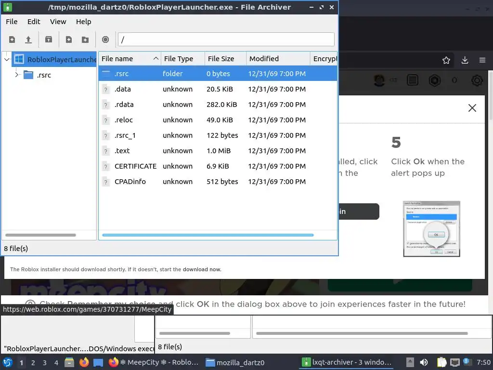Screen dimensions: 493x370
Task: Sort by the File Size column header
Action: pos(225,58)
